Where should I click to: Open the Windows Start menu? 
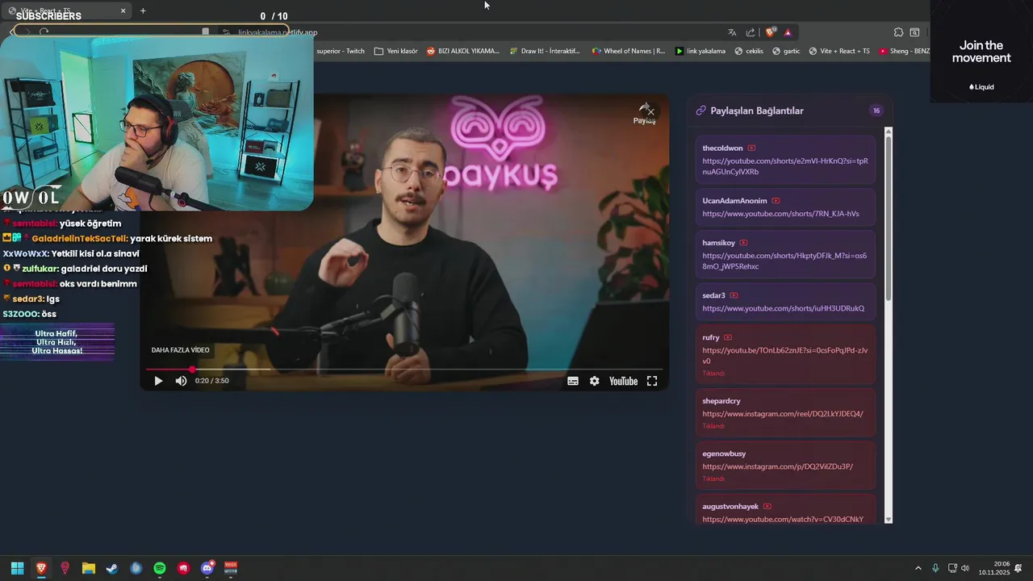click(17, 568)
